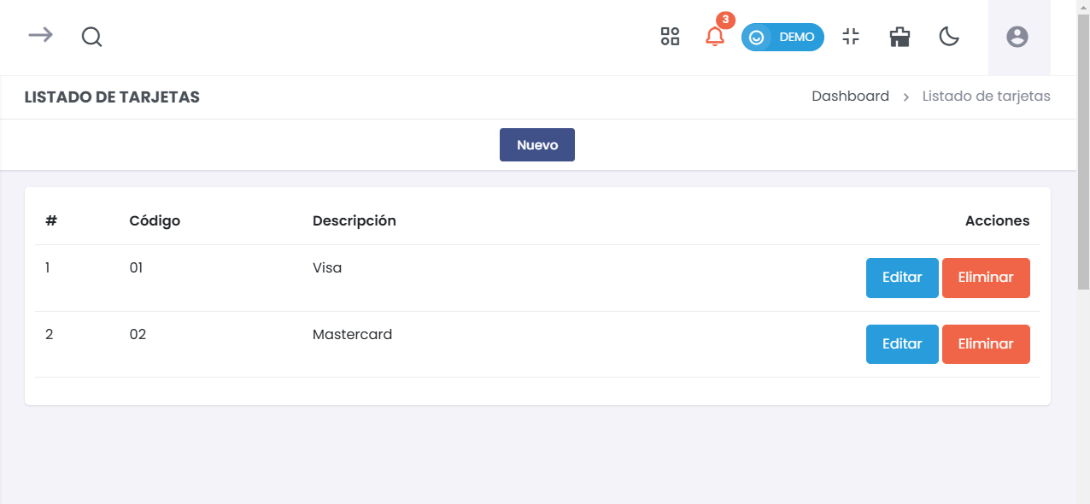Expand the sidebar with the arrow icon

click(40, 35)
